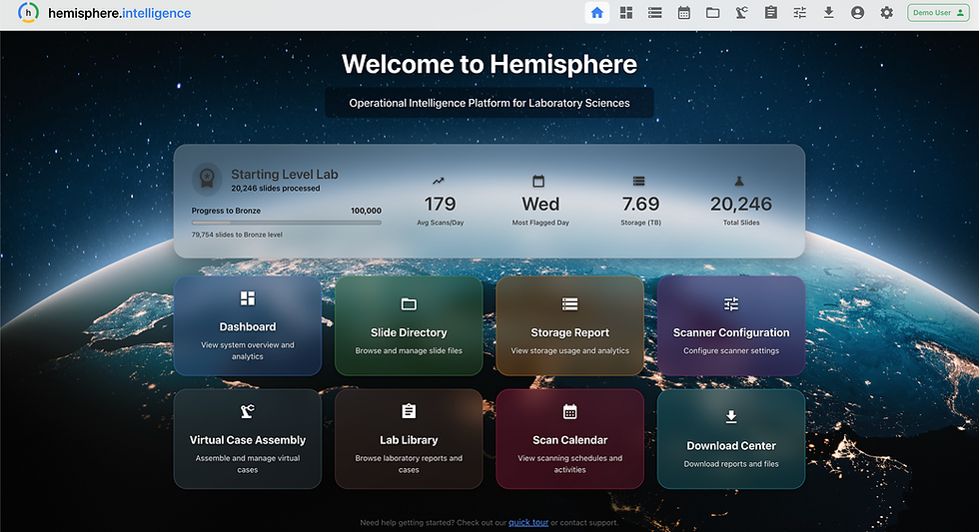Click the 100,000 progress target value

point(366,211)
